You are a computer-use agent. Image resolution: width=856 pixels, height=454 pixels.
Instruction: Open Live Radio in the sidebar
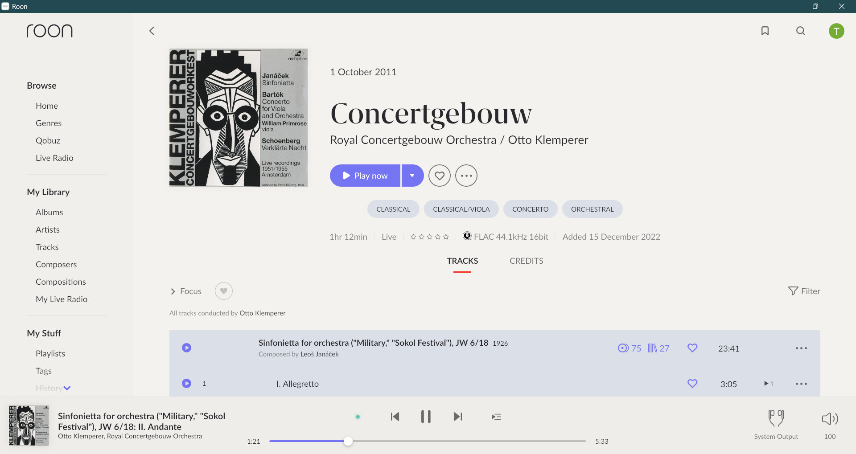(x=54, y=158)
